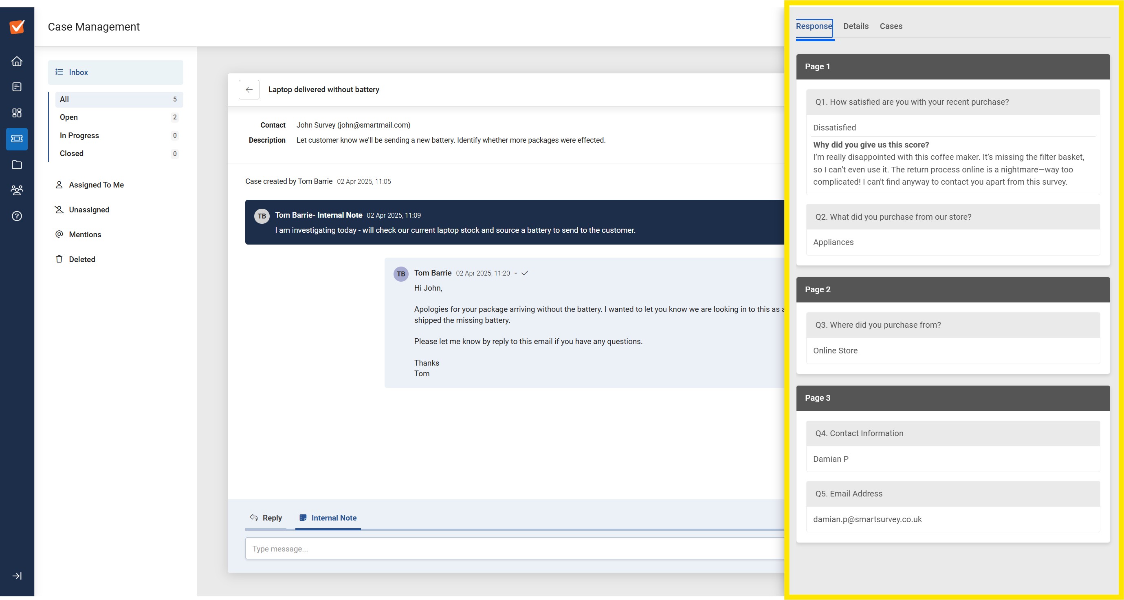Image resolution: width=1124 pixels, height=600 pixels.
Task: Click the Page 2 section header
Action: pos(953,289)
